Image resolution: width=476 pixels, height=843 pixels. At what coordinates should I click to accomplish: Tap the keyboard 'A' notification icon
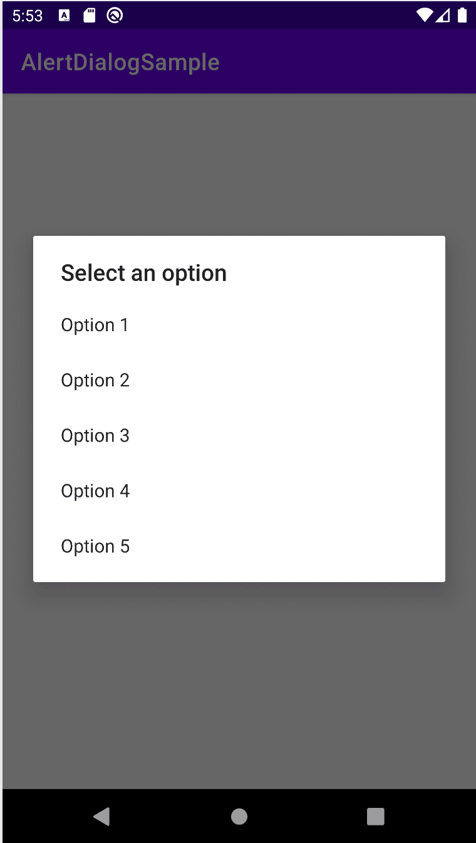pos(65,16)
